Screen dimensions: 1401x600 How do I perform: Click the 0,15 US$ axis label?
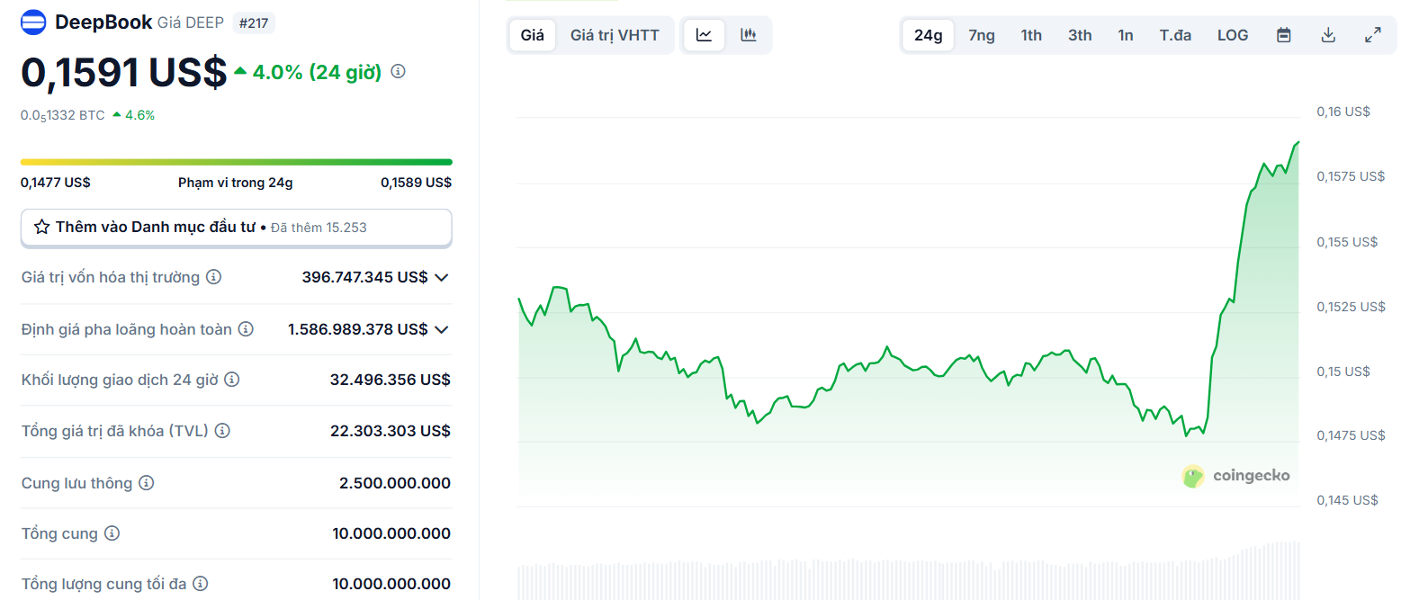pos(1343,372)
